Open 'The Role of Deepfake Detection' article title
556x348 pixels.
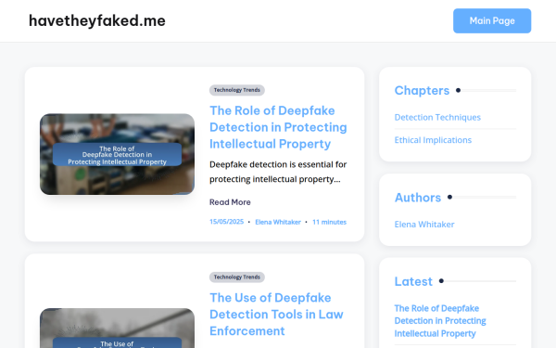278,127
